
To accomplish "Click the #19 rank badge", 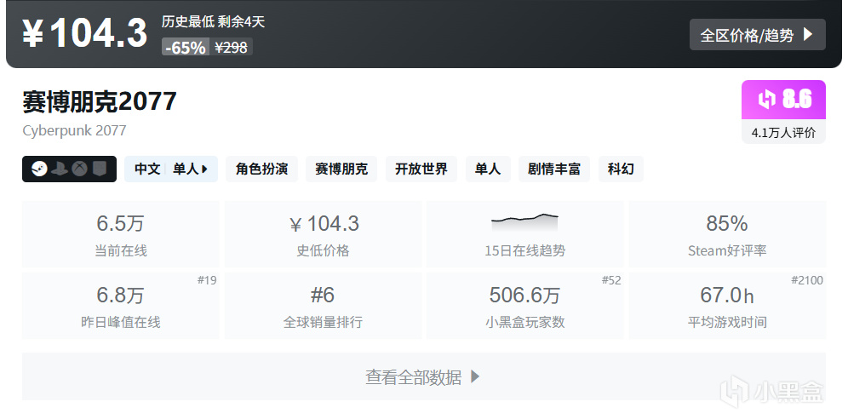I will coord(207,280).
